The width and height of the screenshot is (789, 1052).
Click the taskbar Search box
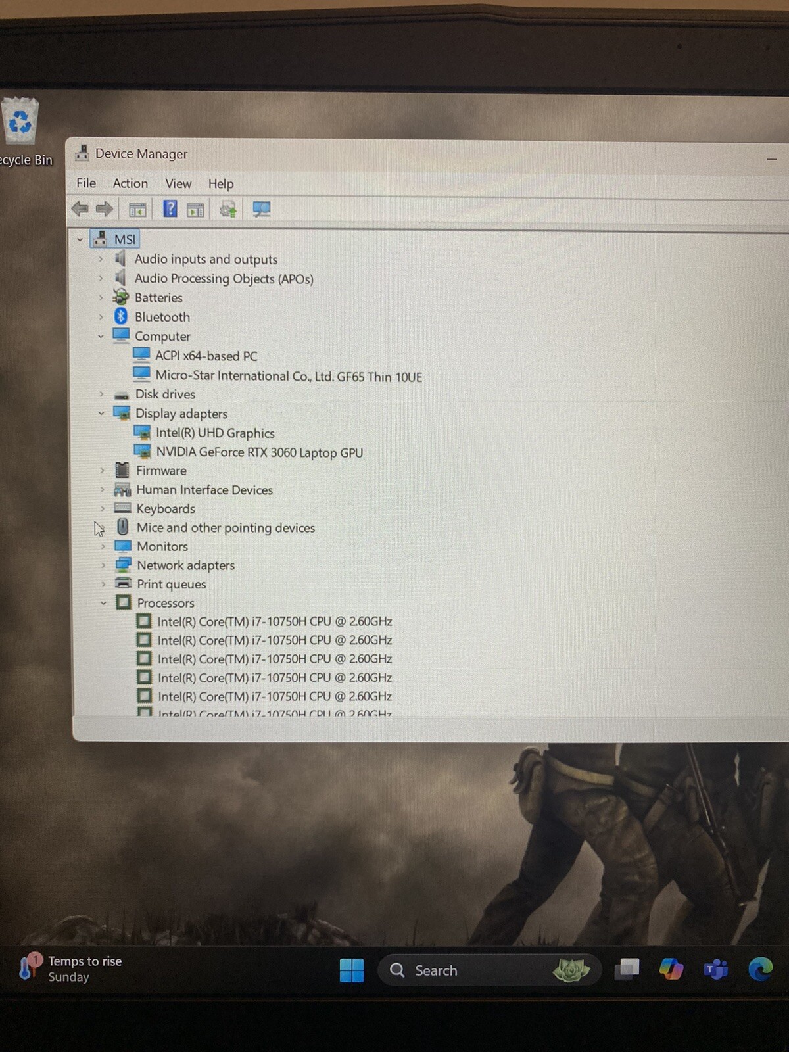pos(489,970)
